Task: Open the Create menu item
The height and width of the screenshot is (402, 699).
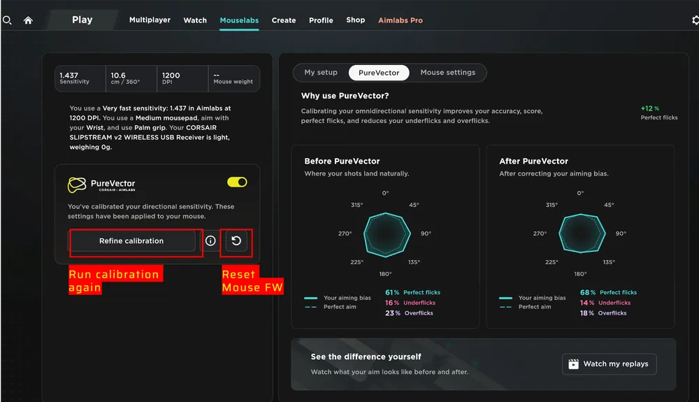Action: pos(284,20)
